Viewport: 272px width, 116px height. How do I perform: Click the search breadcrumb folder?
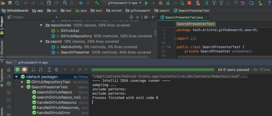coord(162,11)
